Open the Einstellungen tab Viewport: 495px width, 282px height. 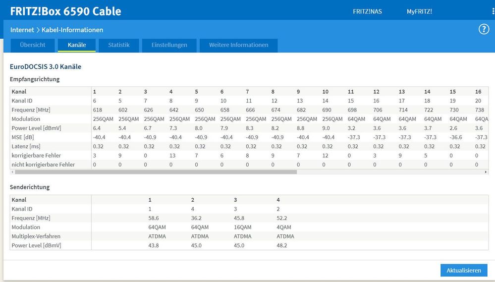click(x=169, y=45)
